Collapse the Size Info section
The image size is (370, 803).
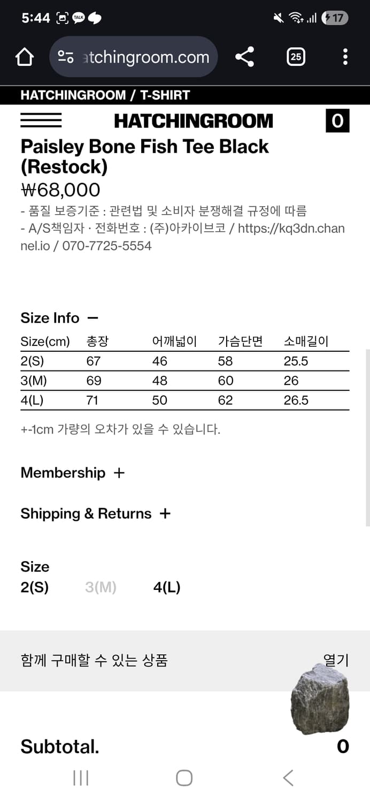[x=92, y=318]
